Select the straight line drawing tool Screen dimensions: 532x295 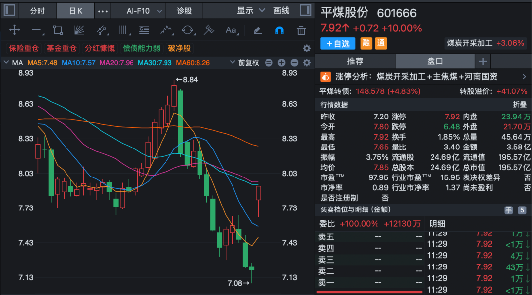37,30
